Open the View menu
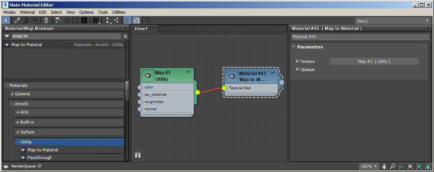The height and width of the screenshot is (172, 434). (70, 12)
